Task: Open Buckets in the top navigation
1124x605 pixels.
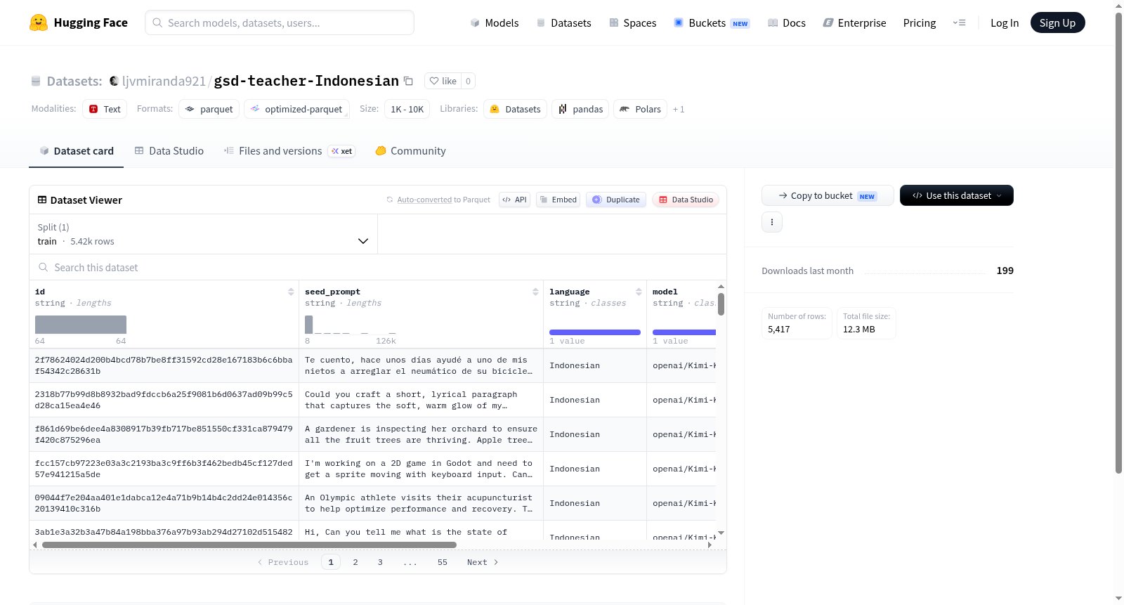Action: (712, 22)
